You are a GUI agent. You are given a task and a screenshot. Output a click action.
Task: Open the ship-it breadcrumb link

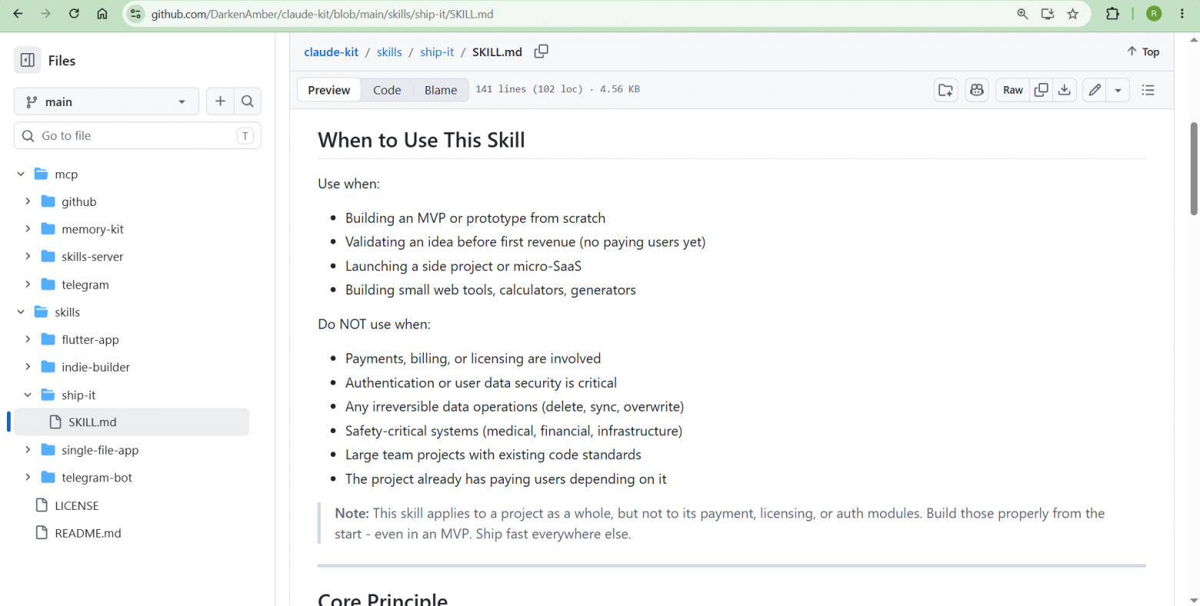pos(437,52)
